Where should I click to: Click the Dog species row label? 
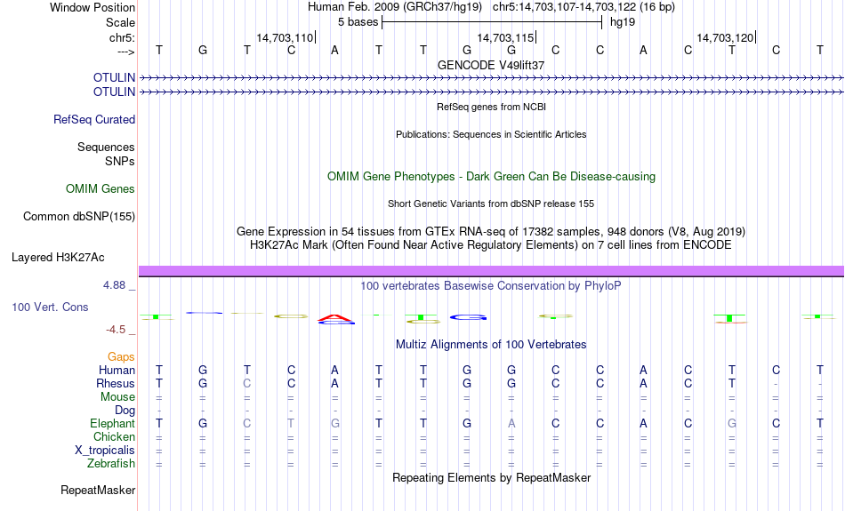pos(125,411)
